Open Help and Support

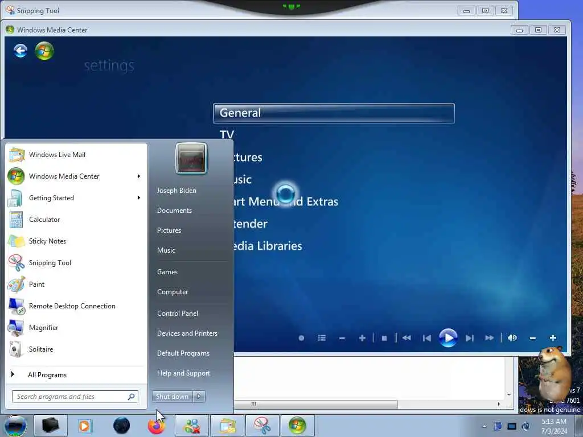pos(183,373)
